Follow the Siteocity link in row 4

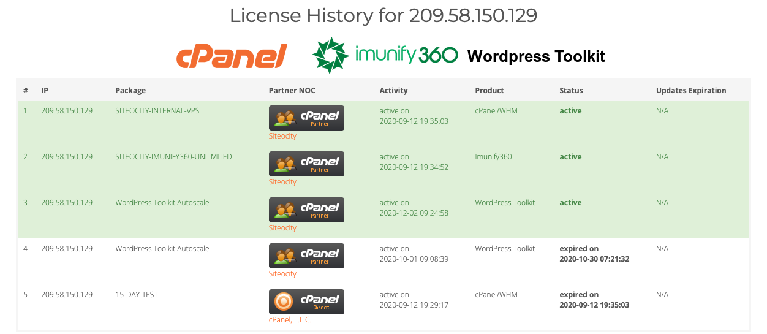(282, 274)
